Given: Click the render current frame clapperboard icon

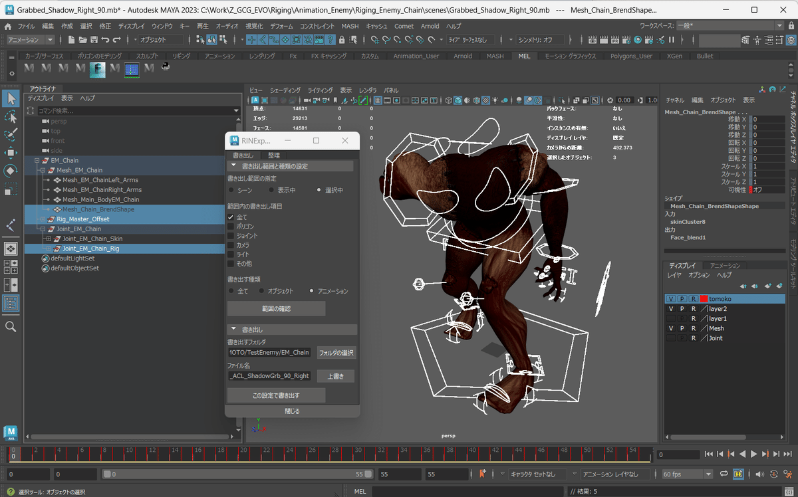Looking at the screenshot, I should point(603,41).
